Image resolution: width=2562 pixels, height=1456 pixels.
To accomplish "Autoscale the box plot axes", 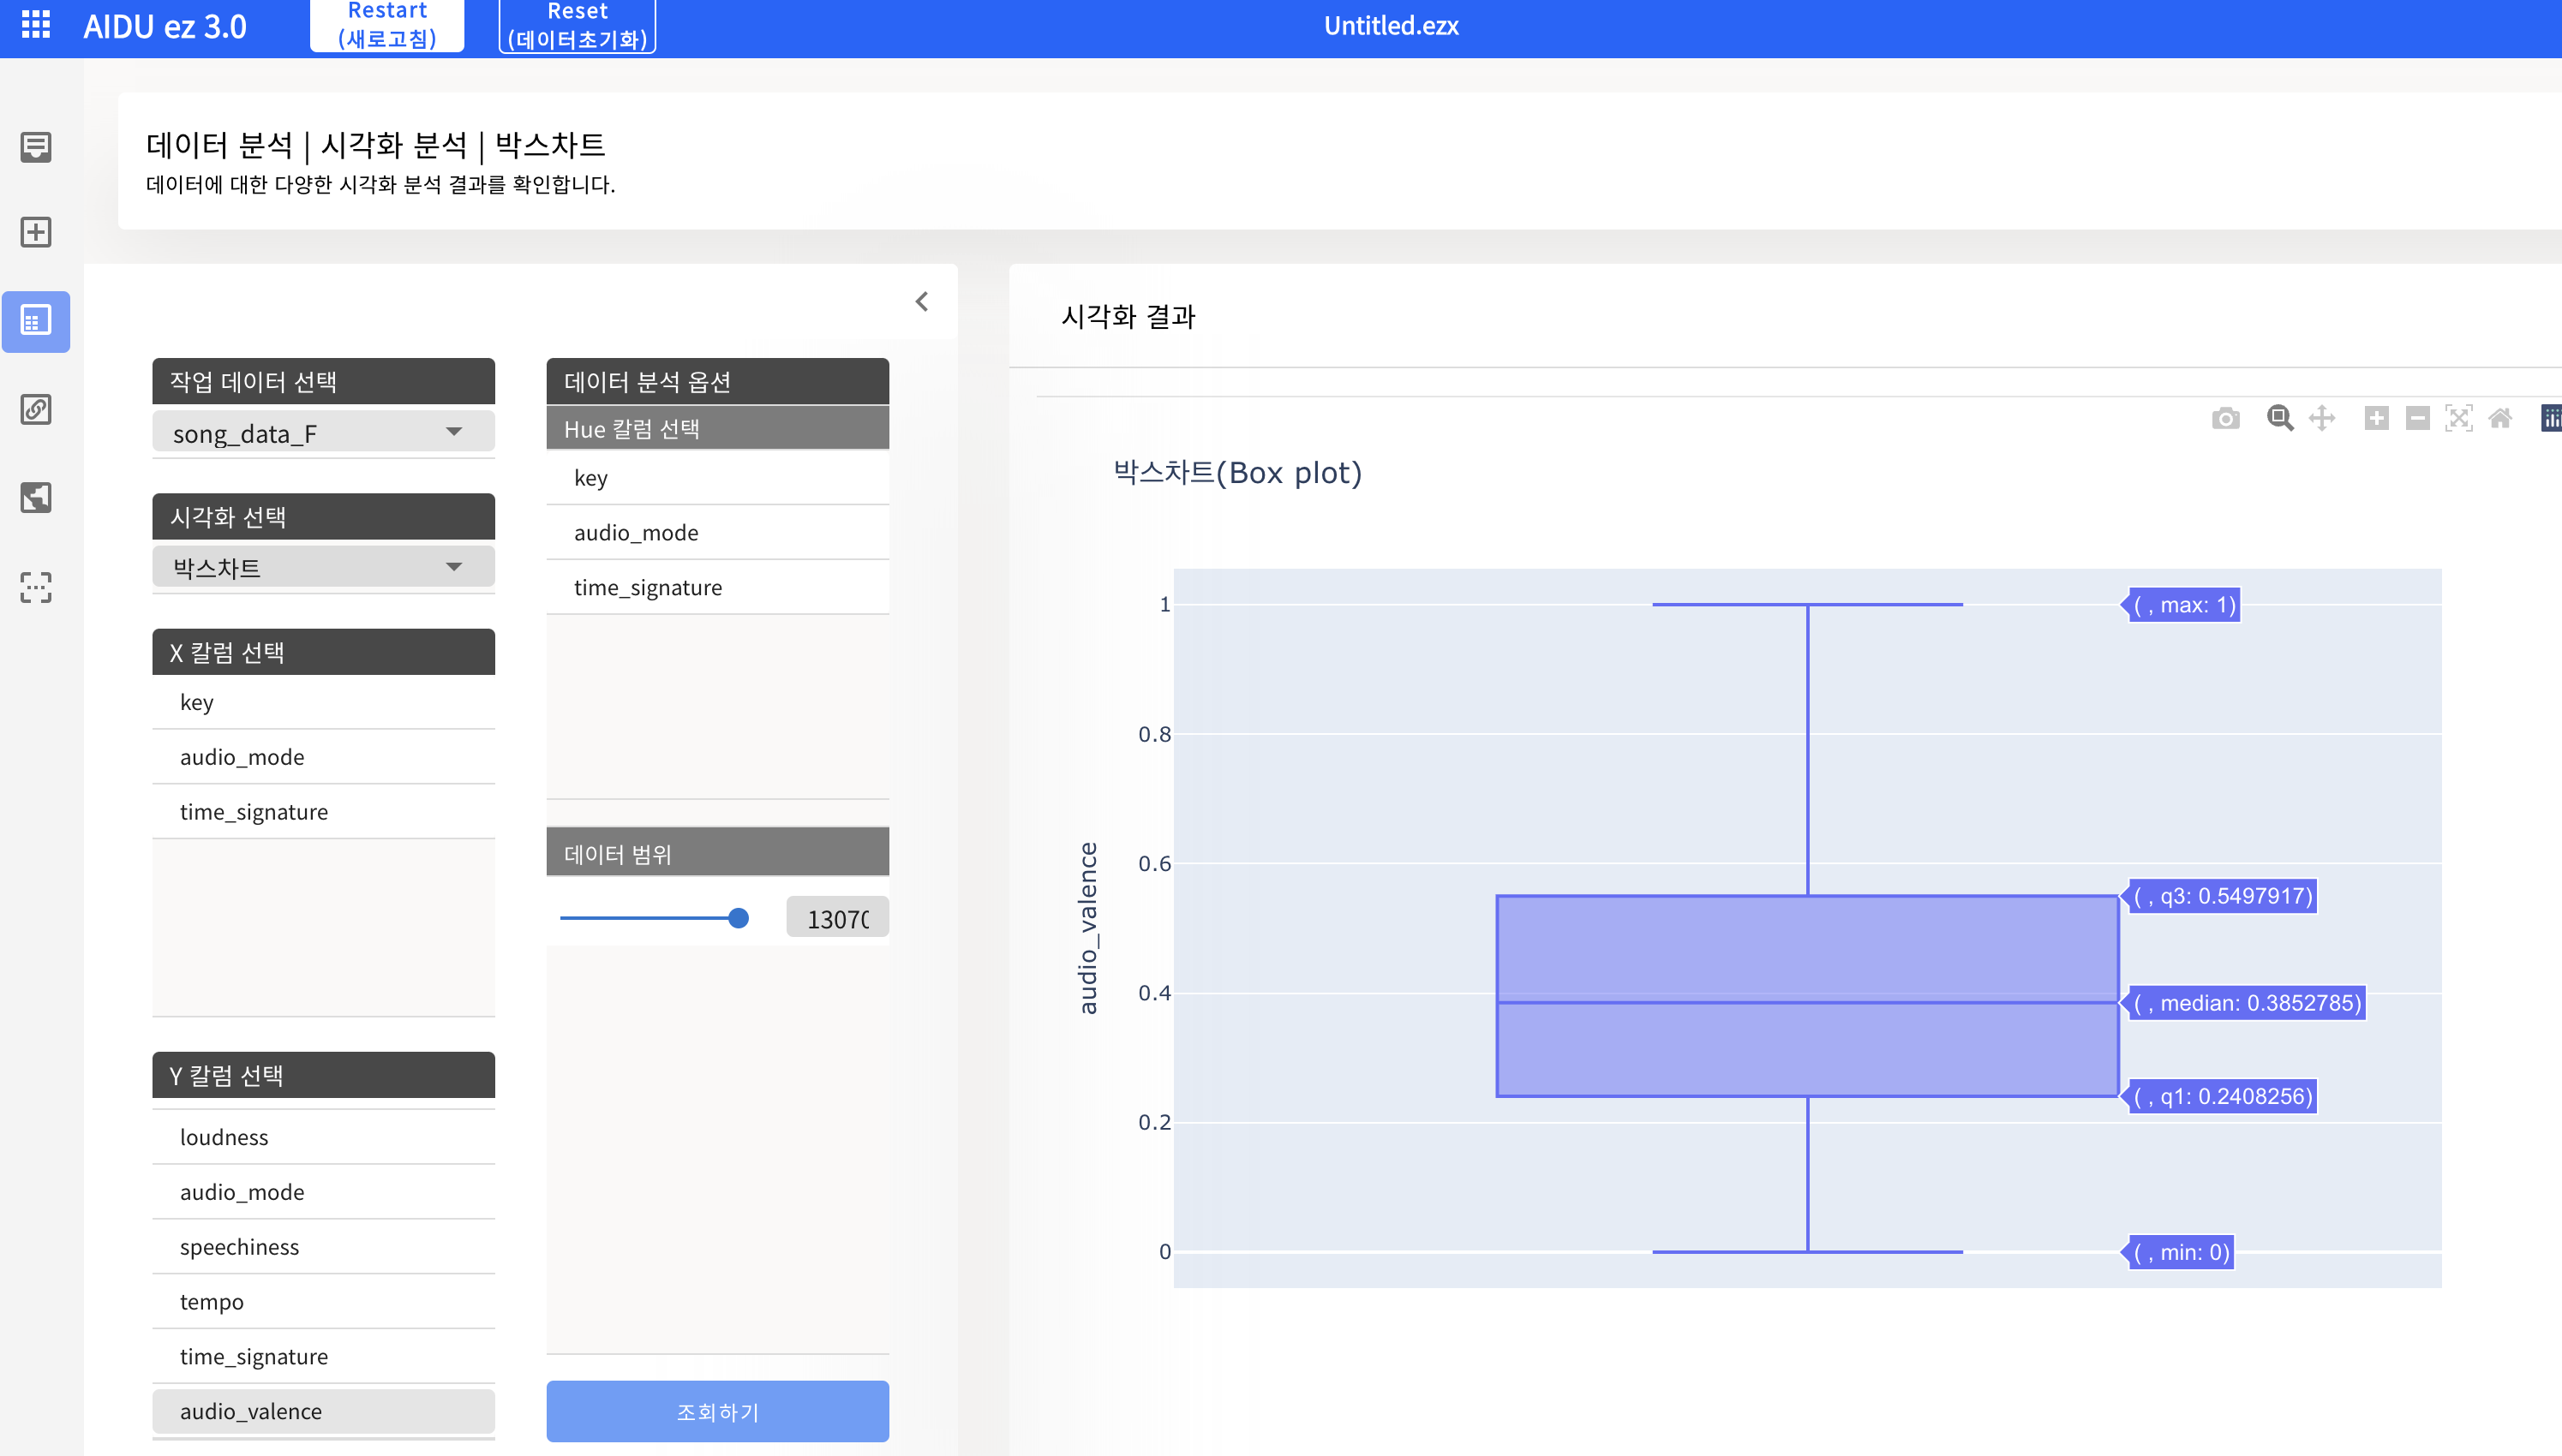I will tap(2458, 418).
